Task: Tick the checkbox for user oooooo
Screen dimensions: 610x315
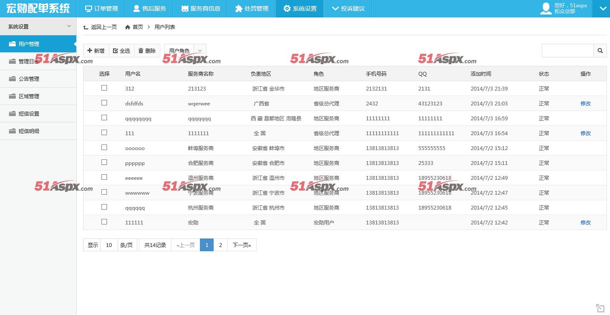Action: tap(104, 148)
